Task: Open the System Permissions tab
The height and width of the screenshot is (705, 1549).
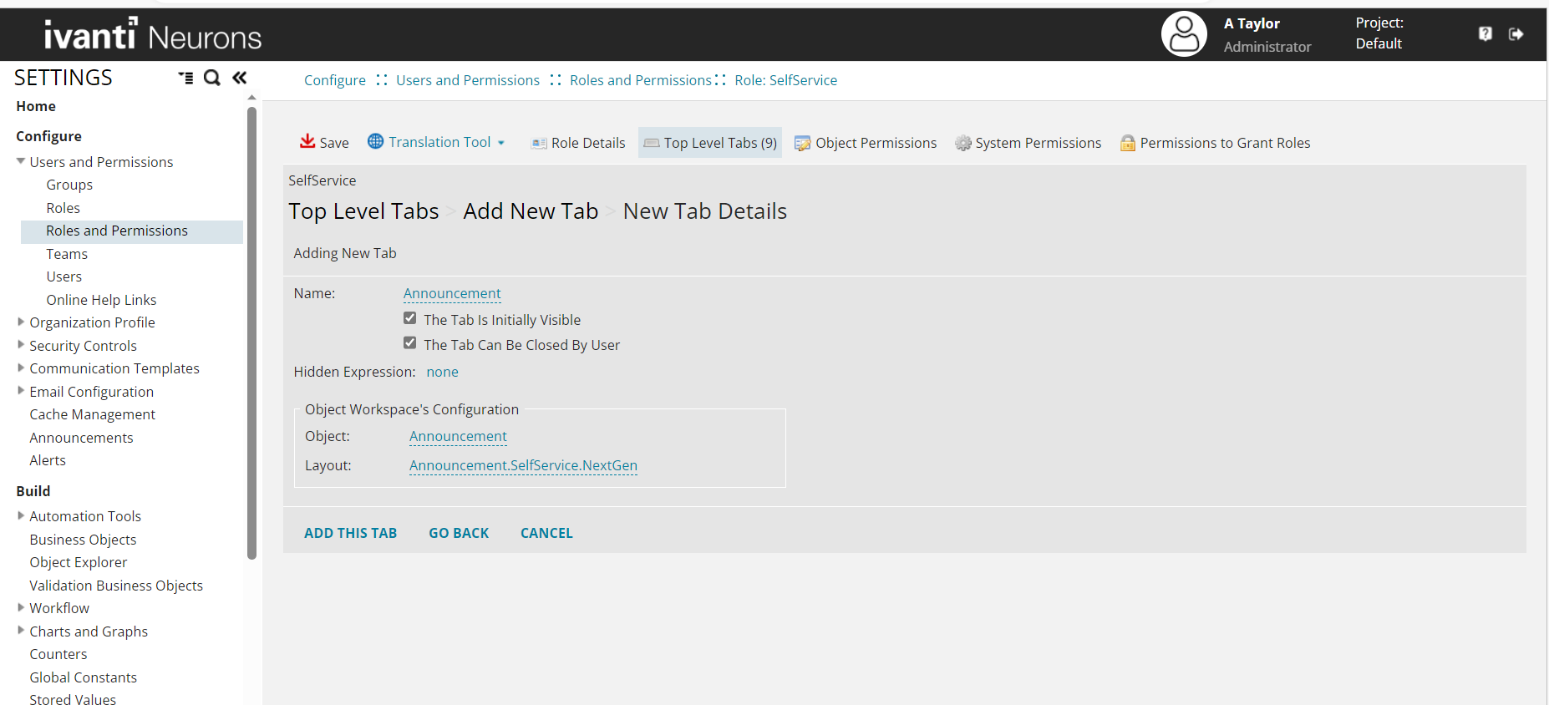Action: point(1028,143)
